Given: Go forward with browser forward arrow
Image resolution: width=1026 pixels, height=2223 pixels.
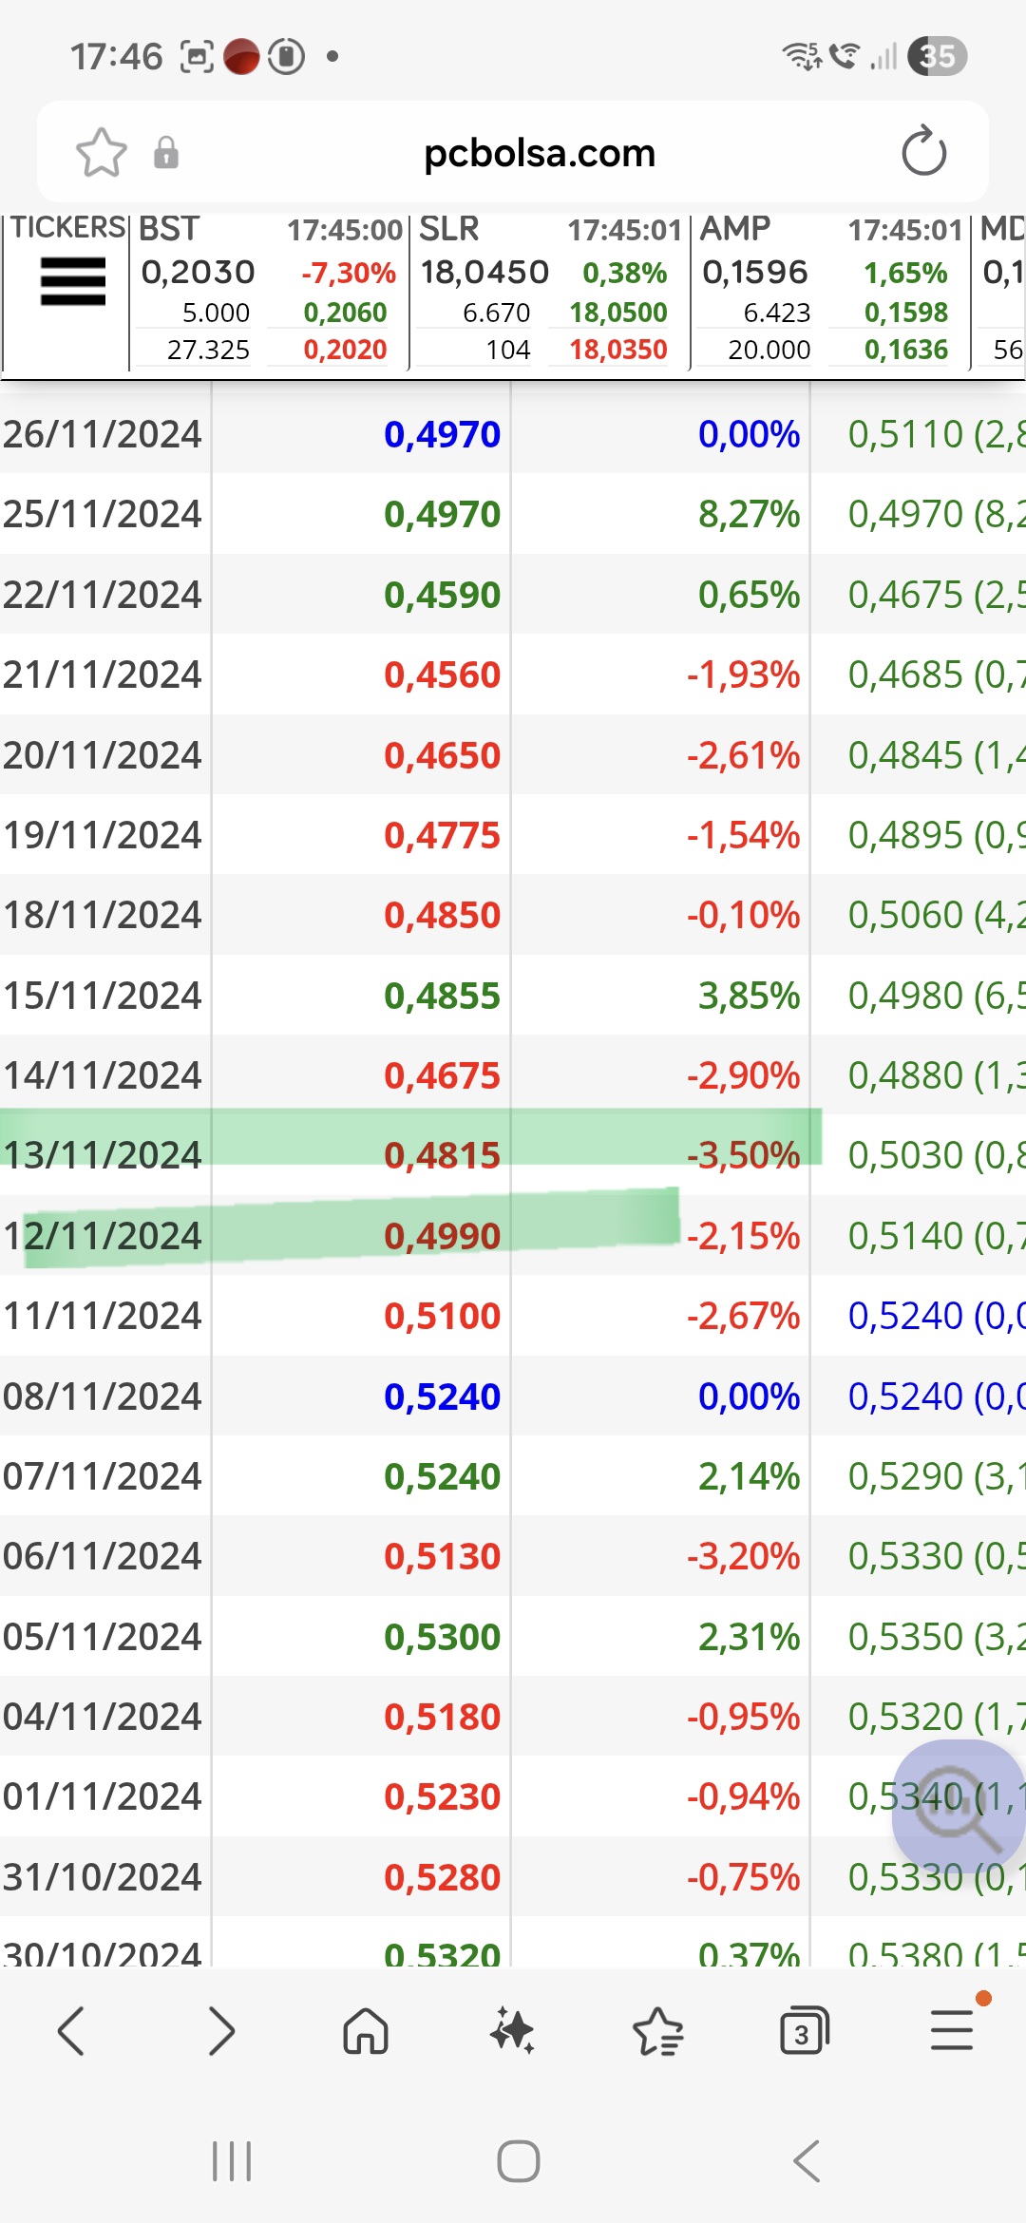Looking at the screenshot, I should coord(219,2032).
